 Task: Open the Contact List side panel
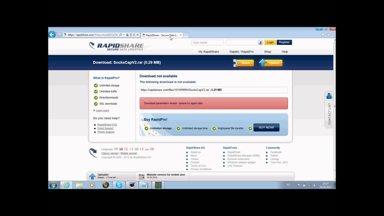329,109
